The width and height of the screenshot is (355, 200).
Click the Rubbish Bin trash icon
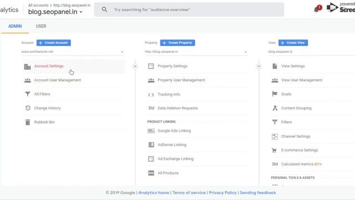click(27, 122)
